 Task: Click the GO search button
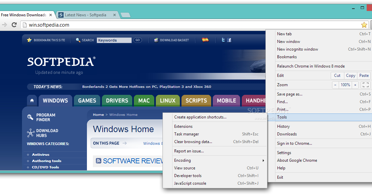(138, 40)
